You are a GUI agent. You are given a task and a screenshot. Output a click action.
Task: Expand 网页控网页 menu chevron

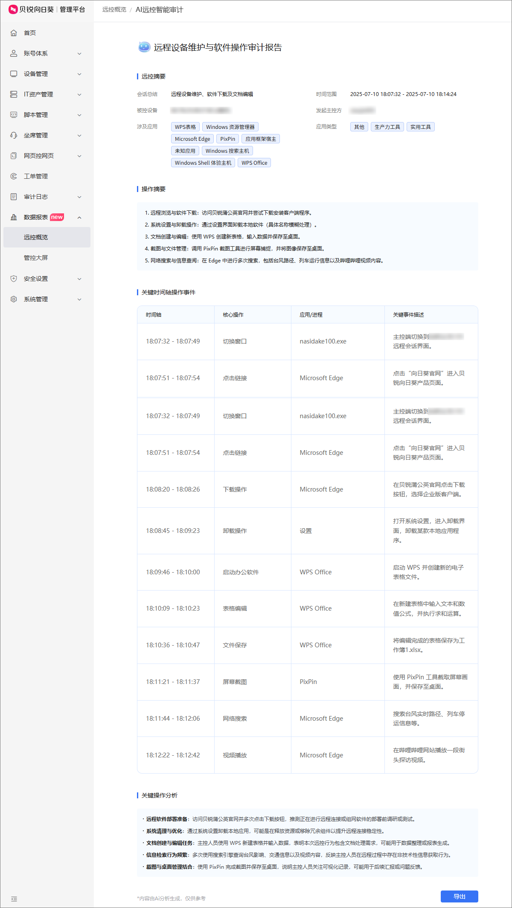pyautogui.click(x=79, y=156)
